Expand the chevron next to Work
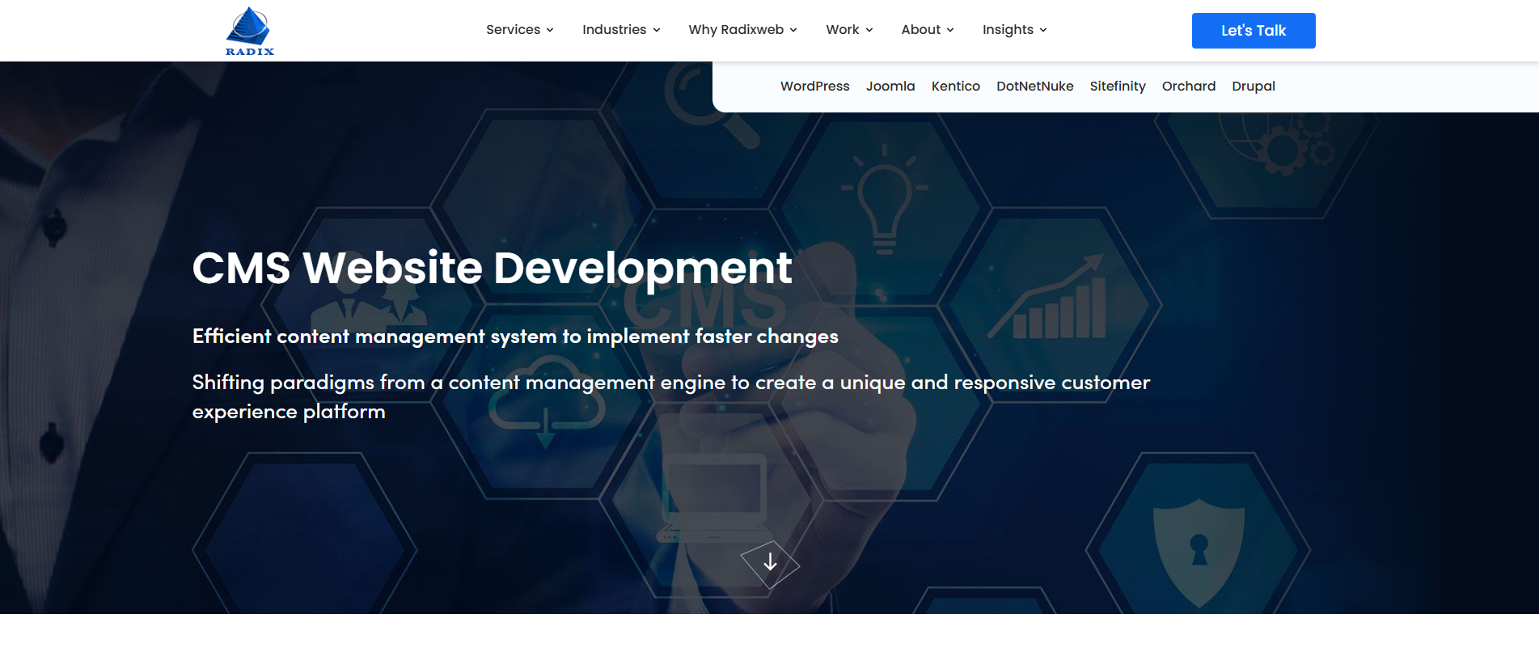The height and width of the screenshot is (652, 1539). (x=869, y=30)
